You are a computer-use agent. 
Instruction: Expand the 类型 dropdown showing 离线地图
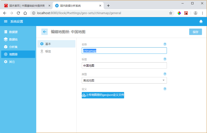click(x=124, y=80)
